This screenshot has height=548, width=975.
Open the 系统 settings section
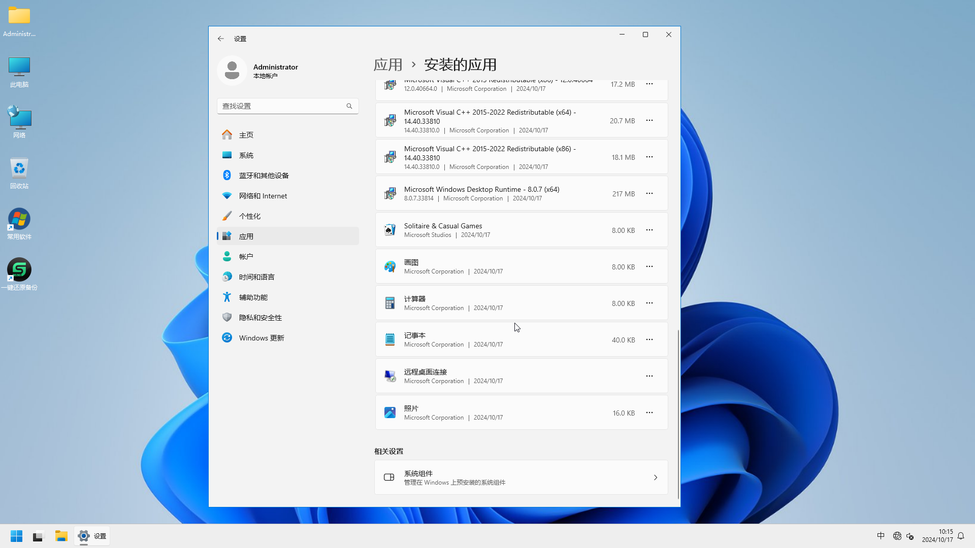click(288, 155)
